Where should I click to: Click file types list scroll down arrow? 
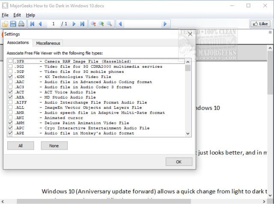188,134
